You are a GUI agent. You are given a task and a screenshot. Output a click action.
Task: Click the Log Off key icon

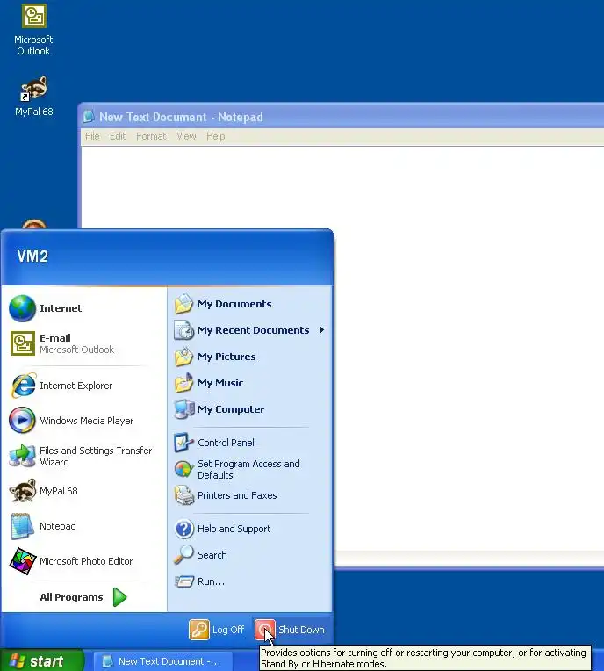click(199, 630)
